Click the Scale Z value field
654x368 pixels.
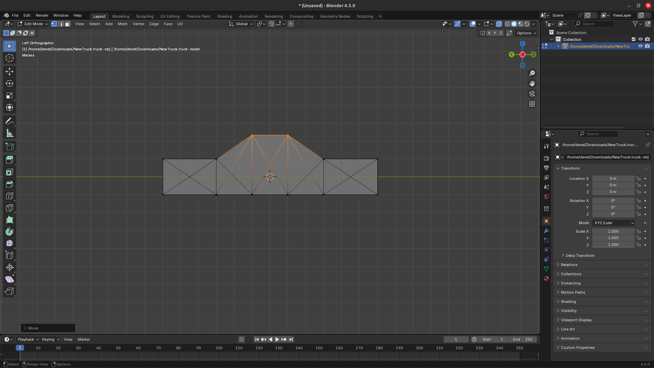click(613, 245)
